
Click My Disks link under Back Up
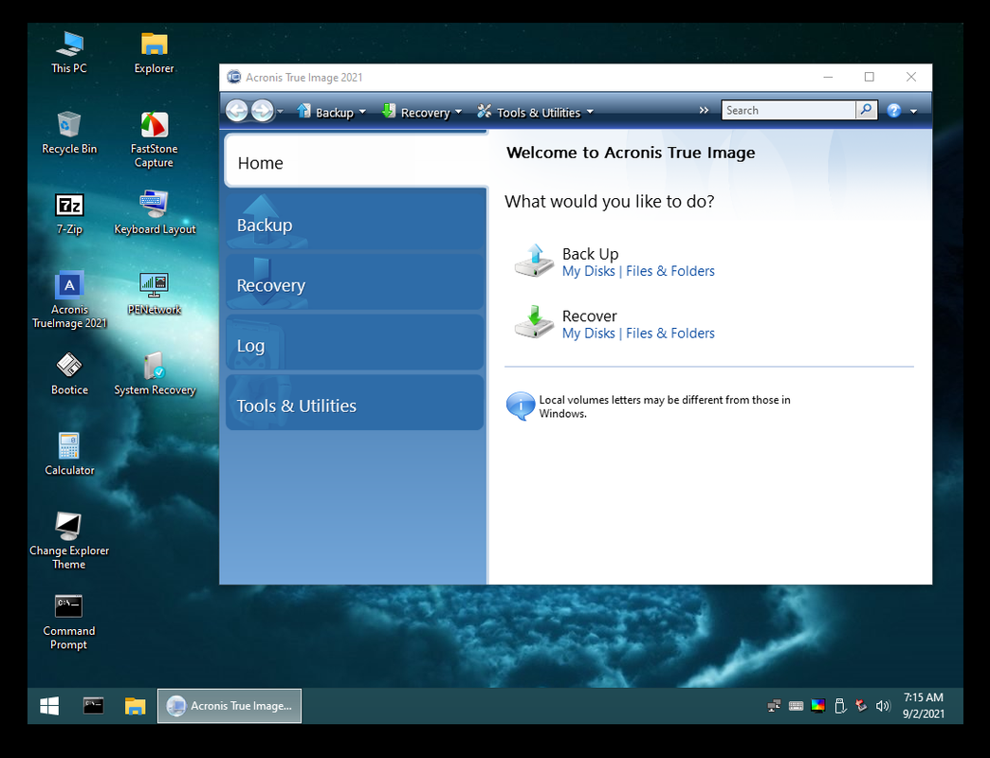click(x=589, y=271)
